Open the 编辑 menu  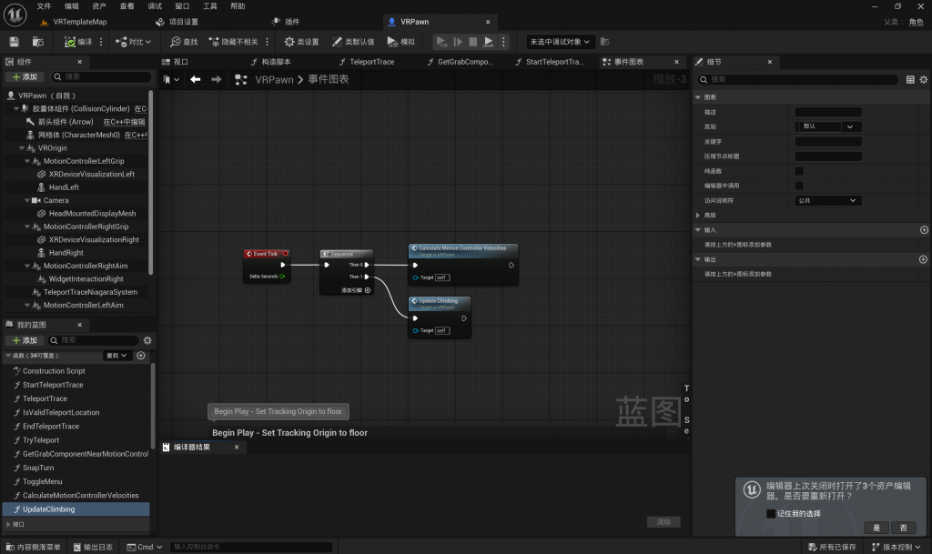click(x=71, y=6)
